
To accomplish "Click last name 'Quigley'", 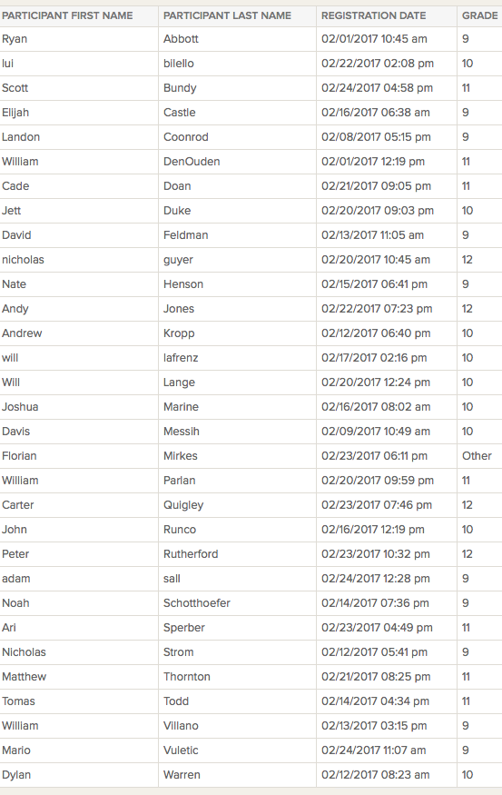I will tap(183, 505).
